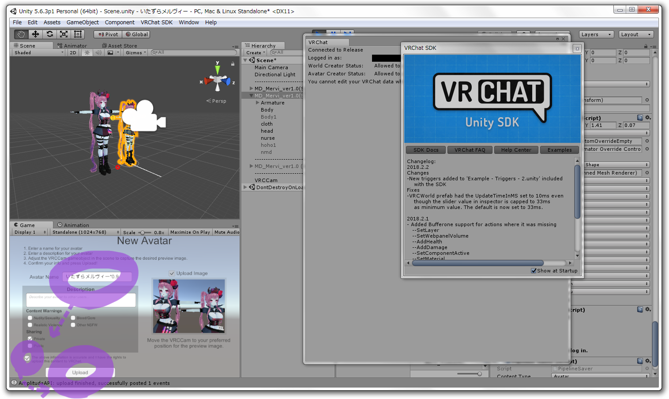The height and width of the screenshot is (399, 669).
Task: Select the Rect Transform tool
Action: [78, 34]
